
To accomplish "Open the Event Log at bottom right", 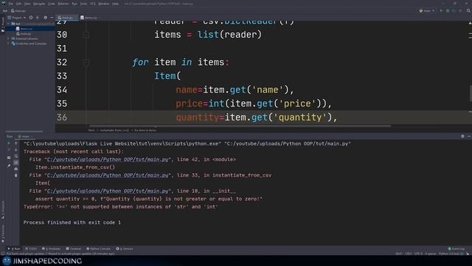I will (x=457, y=249).
